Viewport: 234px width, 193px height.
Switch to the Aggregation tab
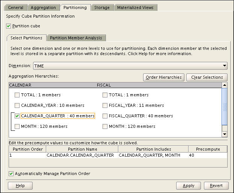click(x=43, y=7)
